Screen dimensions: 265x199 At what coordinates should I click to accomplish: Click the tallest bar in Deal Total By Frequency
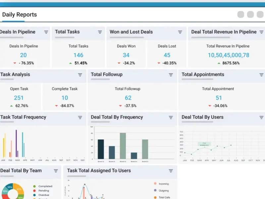[123, 146]
